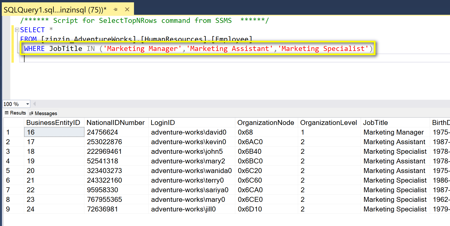Screen dimensions: 450x226
Task: Click the NationalIDNumber cell 253022876
Action: [x=116, y=142]
